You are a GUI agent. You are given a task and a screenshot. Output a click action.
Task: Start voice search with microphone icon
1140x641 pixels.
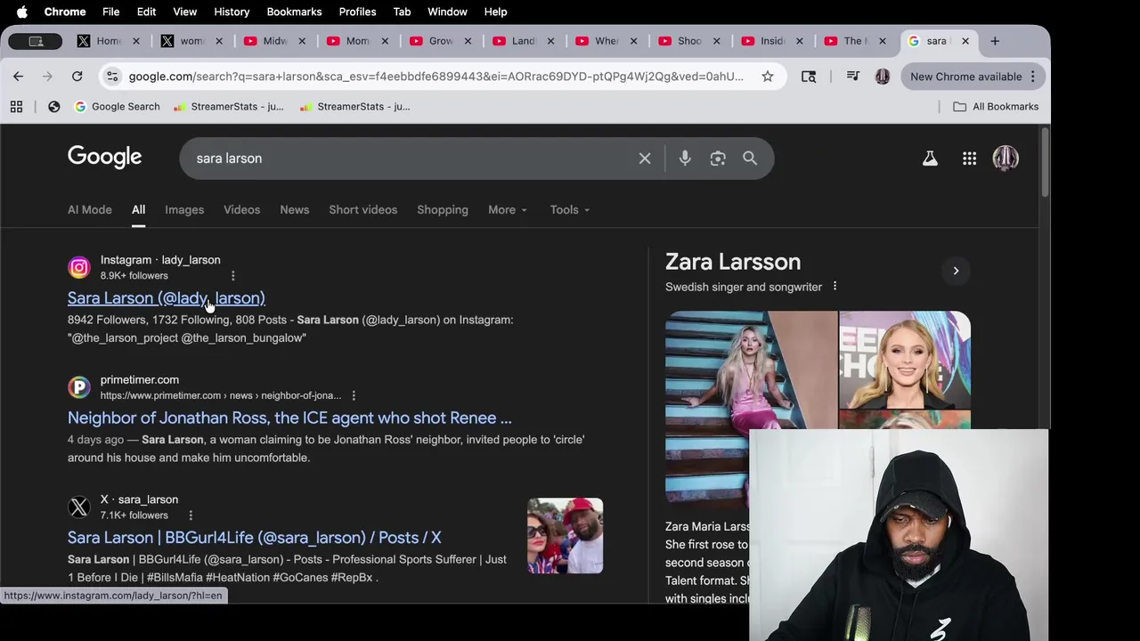(x=684, y=158)
